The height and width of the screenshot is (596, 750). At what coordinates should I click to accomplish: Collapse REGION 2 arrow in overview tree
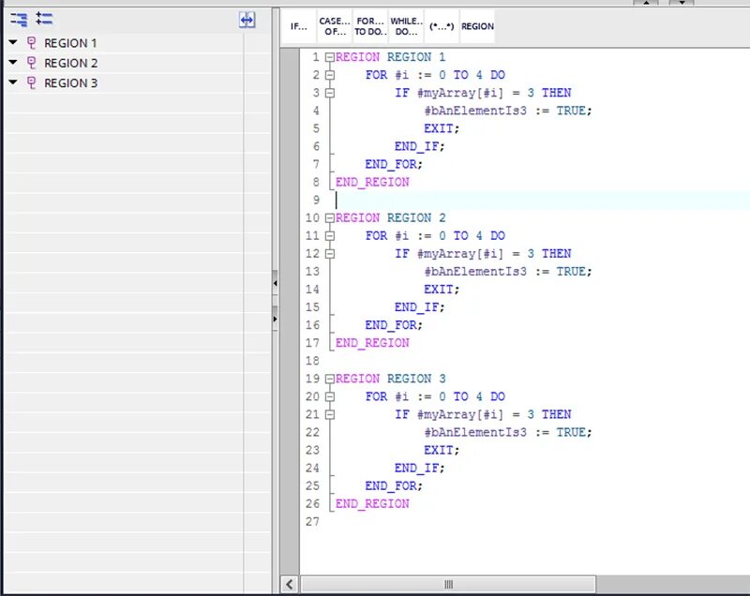13,62
